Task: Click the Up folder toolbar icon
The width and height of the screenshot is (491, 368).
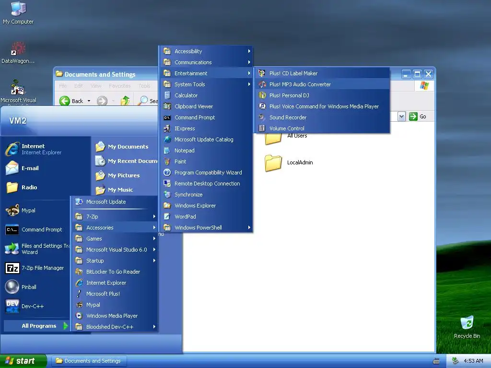Action: point(125,101)
